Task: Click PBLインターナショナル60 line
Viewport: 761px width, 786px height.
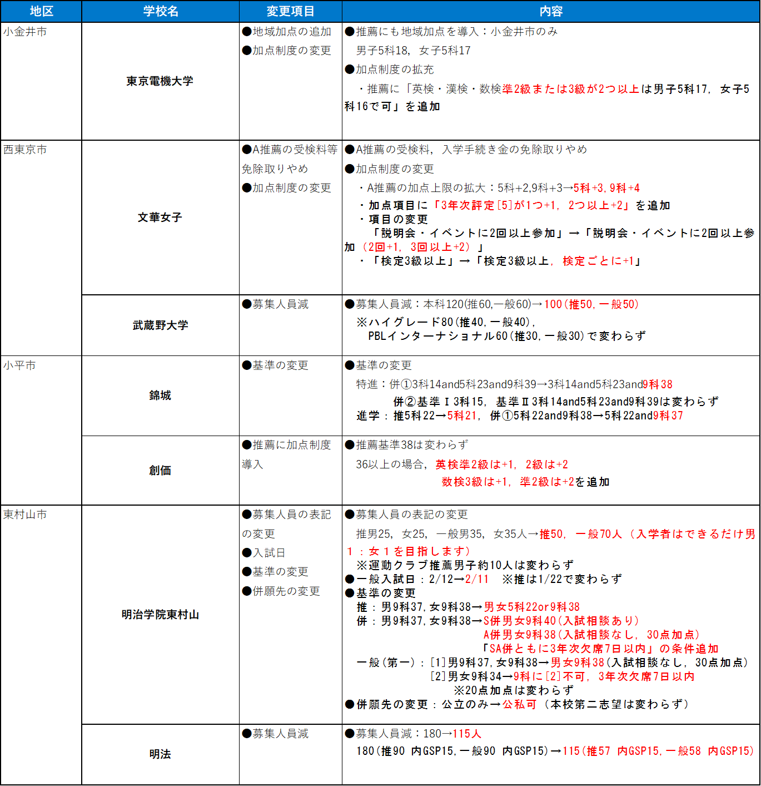Action: pos(507,336)
